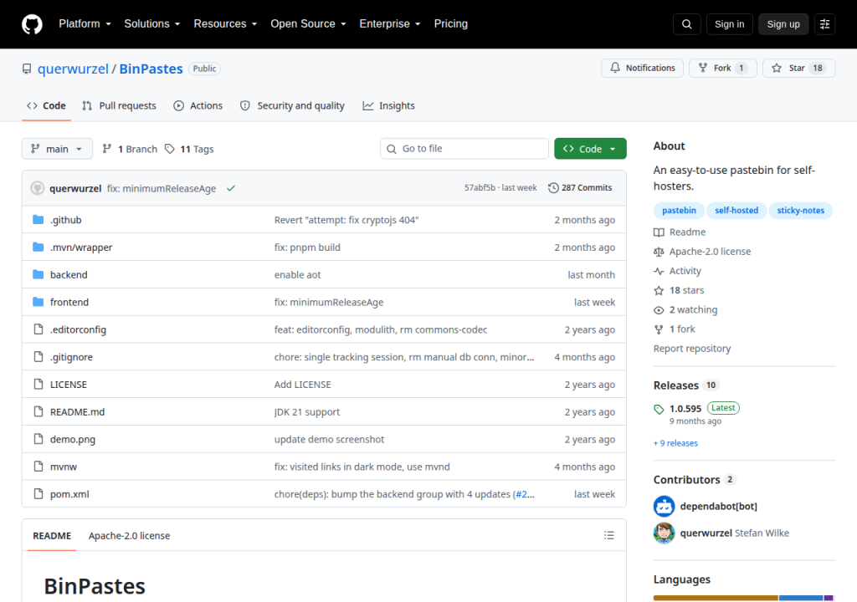This screenshot has width=857, height=602.
Task: Click the repository icon before querwurzel
Action: 27,69
